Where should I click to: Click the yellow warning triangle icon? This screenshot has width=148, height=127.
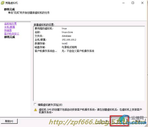(x=35, y=110)
